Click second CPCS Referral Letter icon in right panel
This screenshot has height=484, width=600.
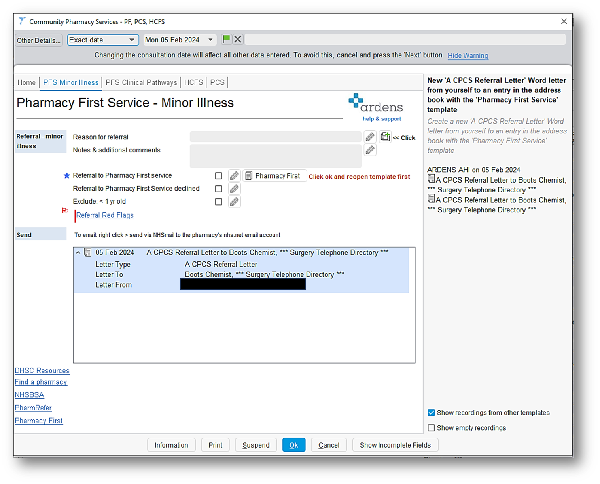(431, 199)
